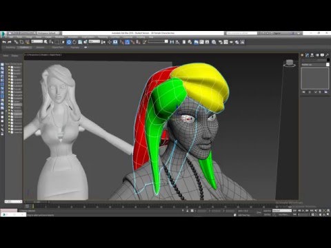Screen dimensions: 331x248
Task: Play the animation
Action: pyautogui.click(x=303, y=211)
